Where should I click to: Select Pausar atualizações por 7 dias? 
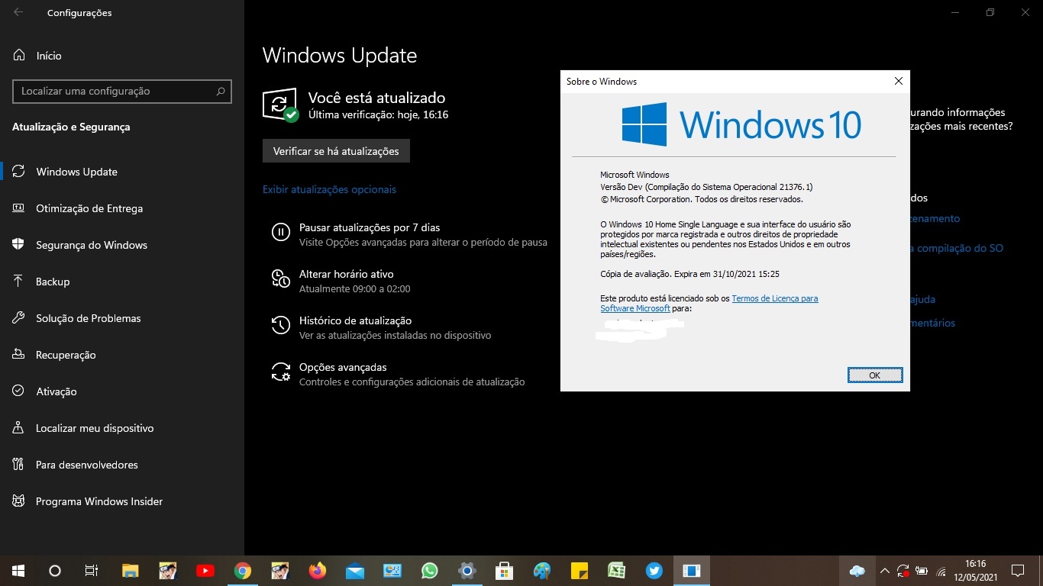tap(409, 234)
